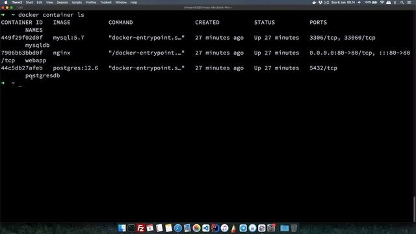Click the 0.0.0.0:80->80/tcp port mapping
The height and width of the screenshot is (234, 416).
point(341,53)
